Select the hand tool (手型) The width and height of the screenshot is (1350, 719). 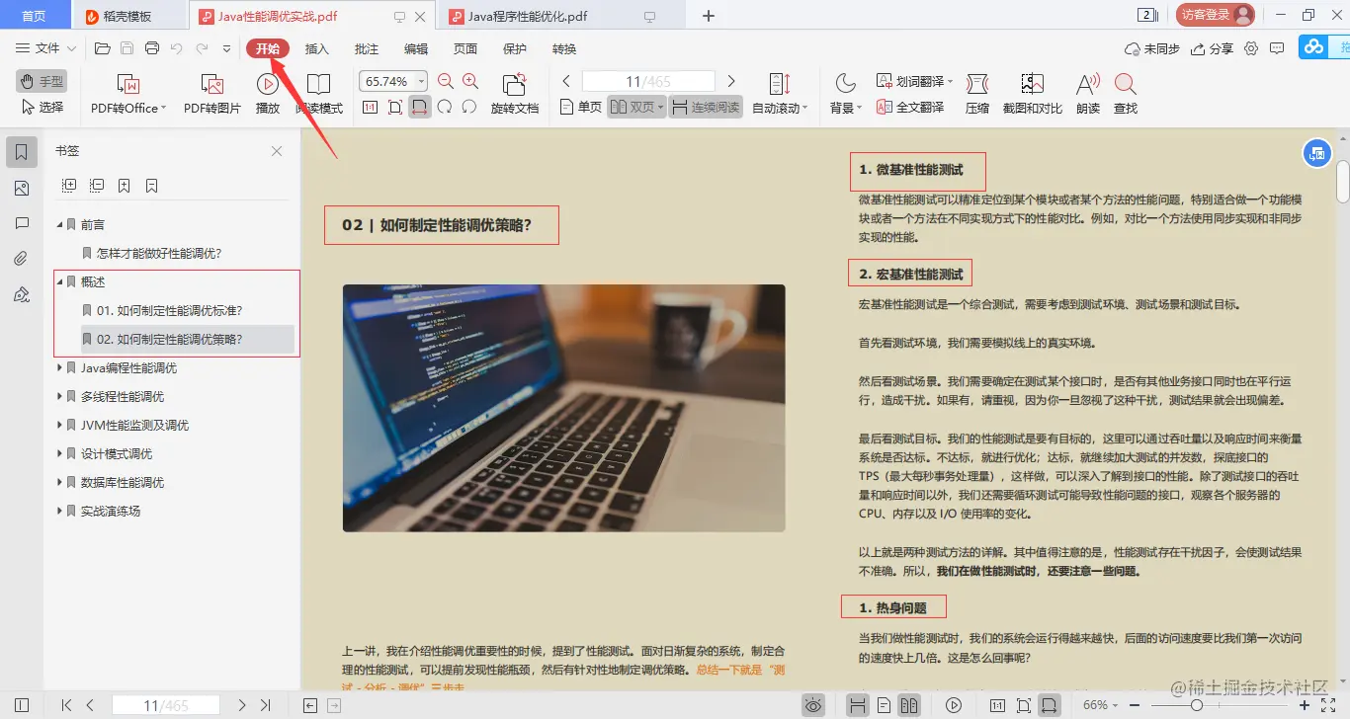pos(40,84)
